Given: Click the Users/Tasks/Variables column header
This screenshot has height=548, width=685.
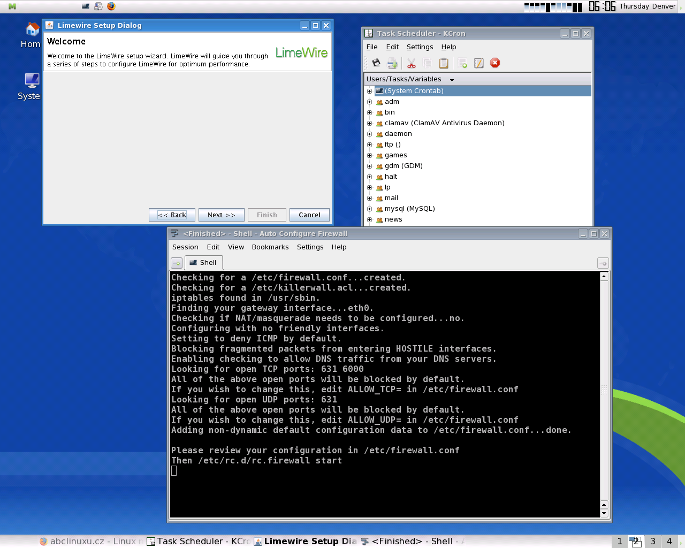Looking at the screenshot, I should 477,79.
